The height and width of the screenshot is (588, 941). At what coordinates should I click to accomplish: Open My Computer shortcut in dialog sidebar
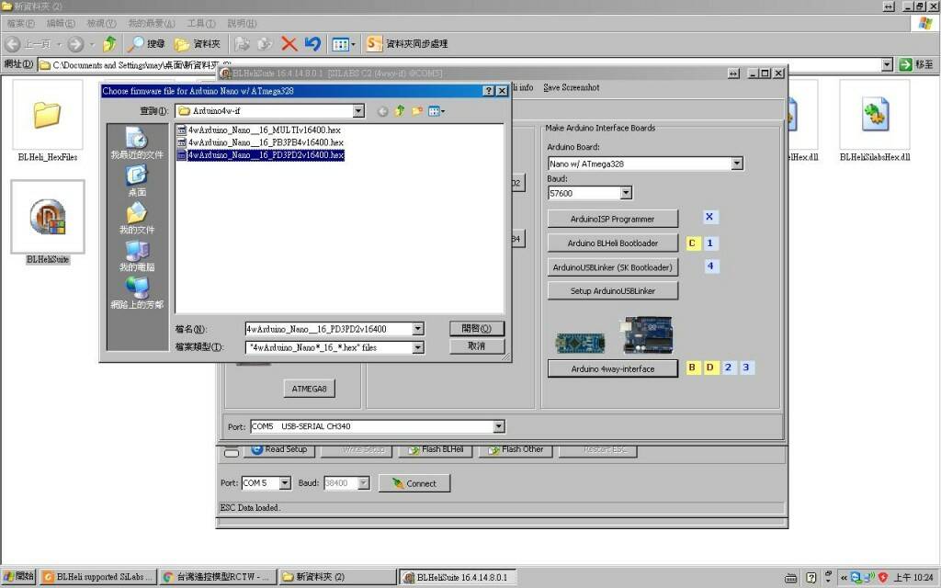137,255
